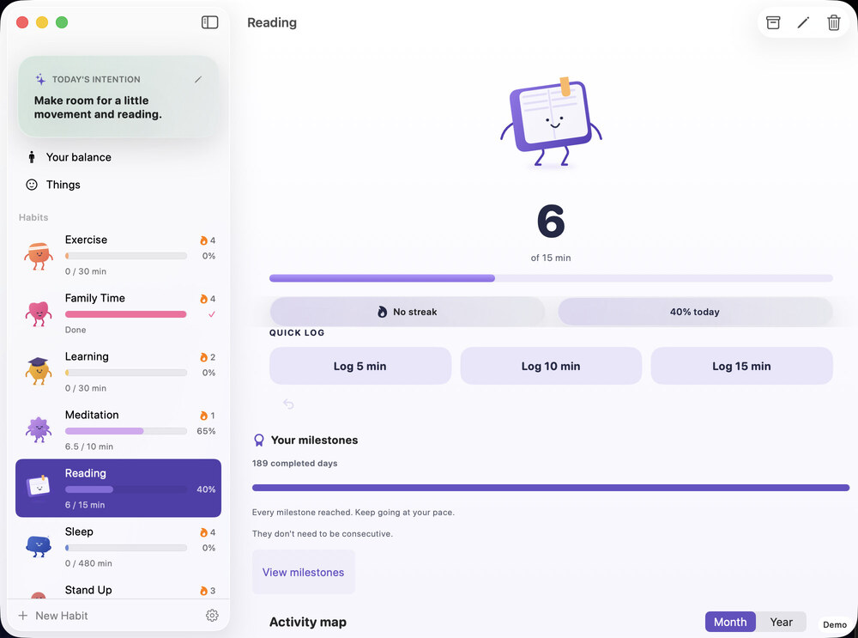
Task: Click the Activity map heading
Action: click(x=307, y=623)
